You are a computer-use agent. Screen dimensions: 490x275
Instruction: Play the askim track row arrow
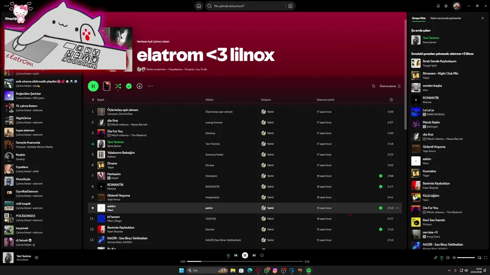coord(92,208)
